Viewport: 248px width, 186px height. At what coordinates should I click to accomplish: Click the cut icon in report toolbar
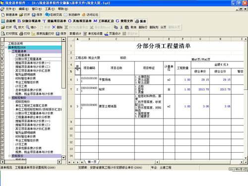[122, 27]
